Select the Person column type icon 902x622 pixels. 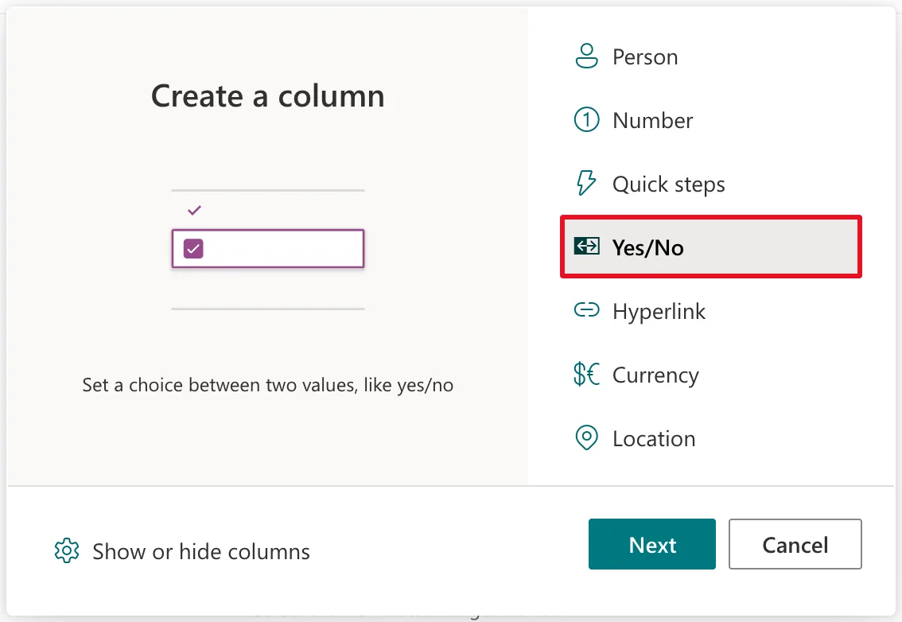coord(586,56)
